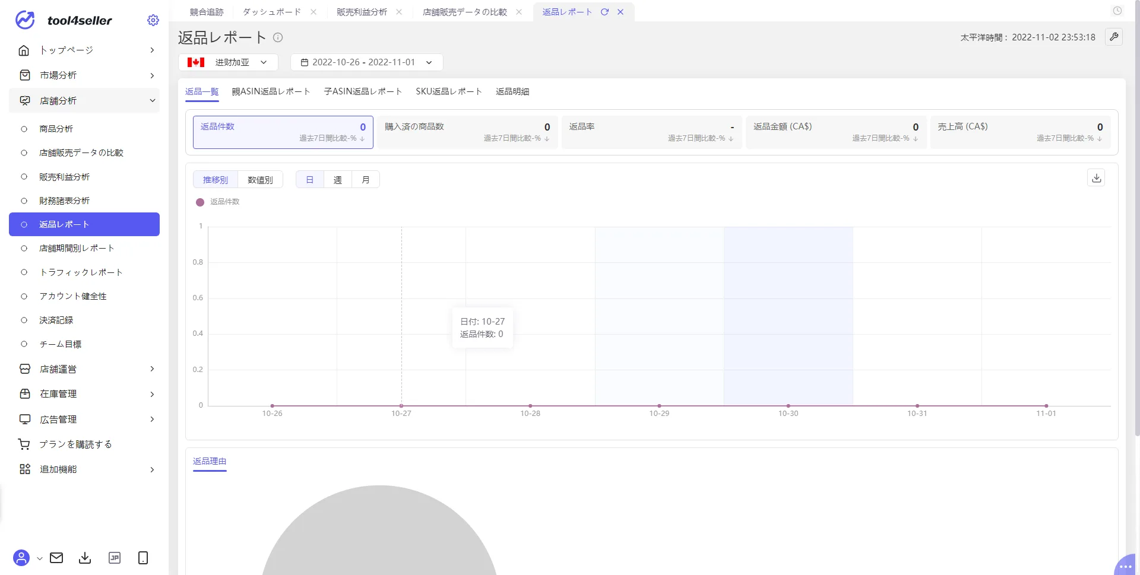
Task: Switch chart to 推移別 view
Action: pos(216,180)
